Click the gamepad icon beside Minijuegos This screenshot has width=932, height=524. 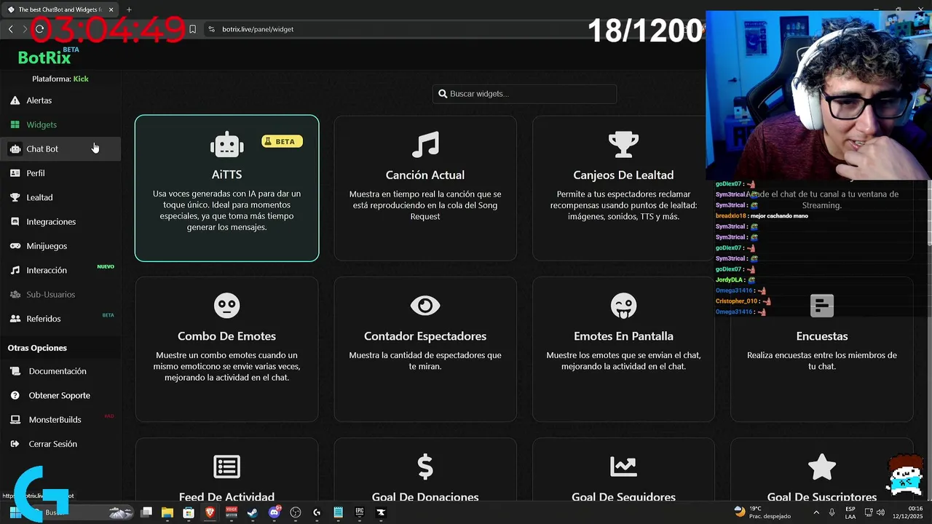point(15,246)
